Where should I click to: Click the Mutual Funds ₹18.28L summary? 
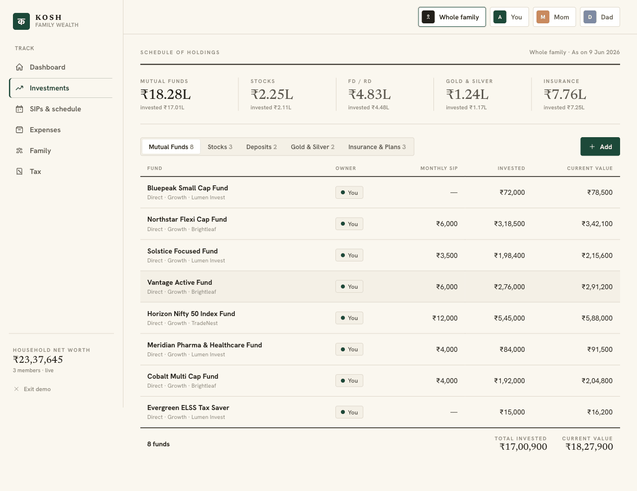[183, 94]
